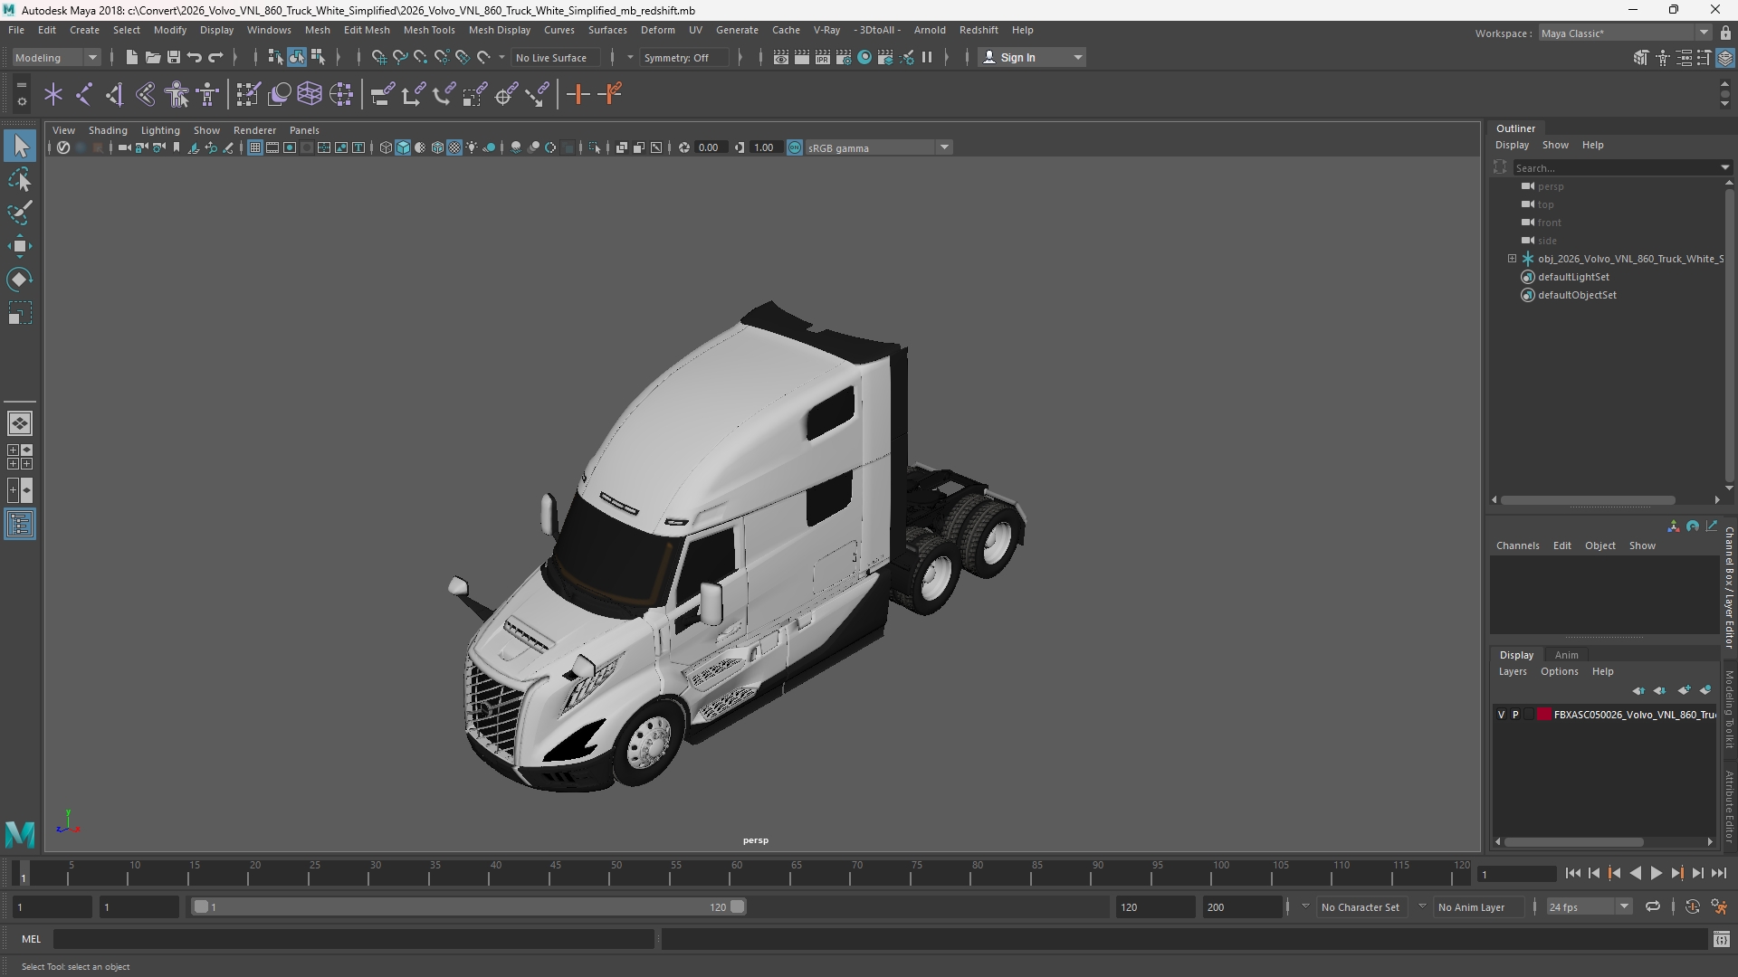The width and height of the screenshot is (1738, 977).
Task: Activate the Move tool
Action: [20, 246]
